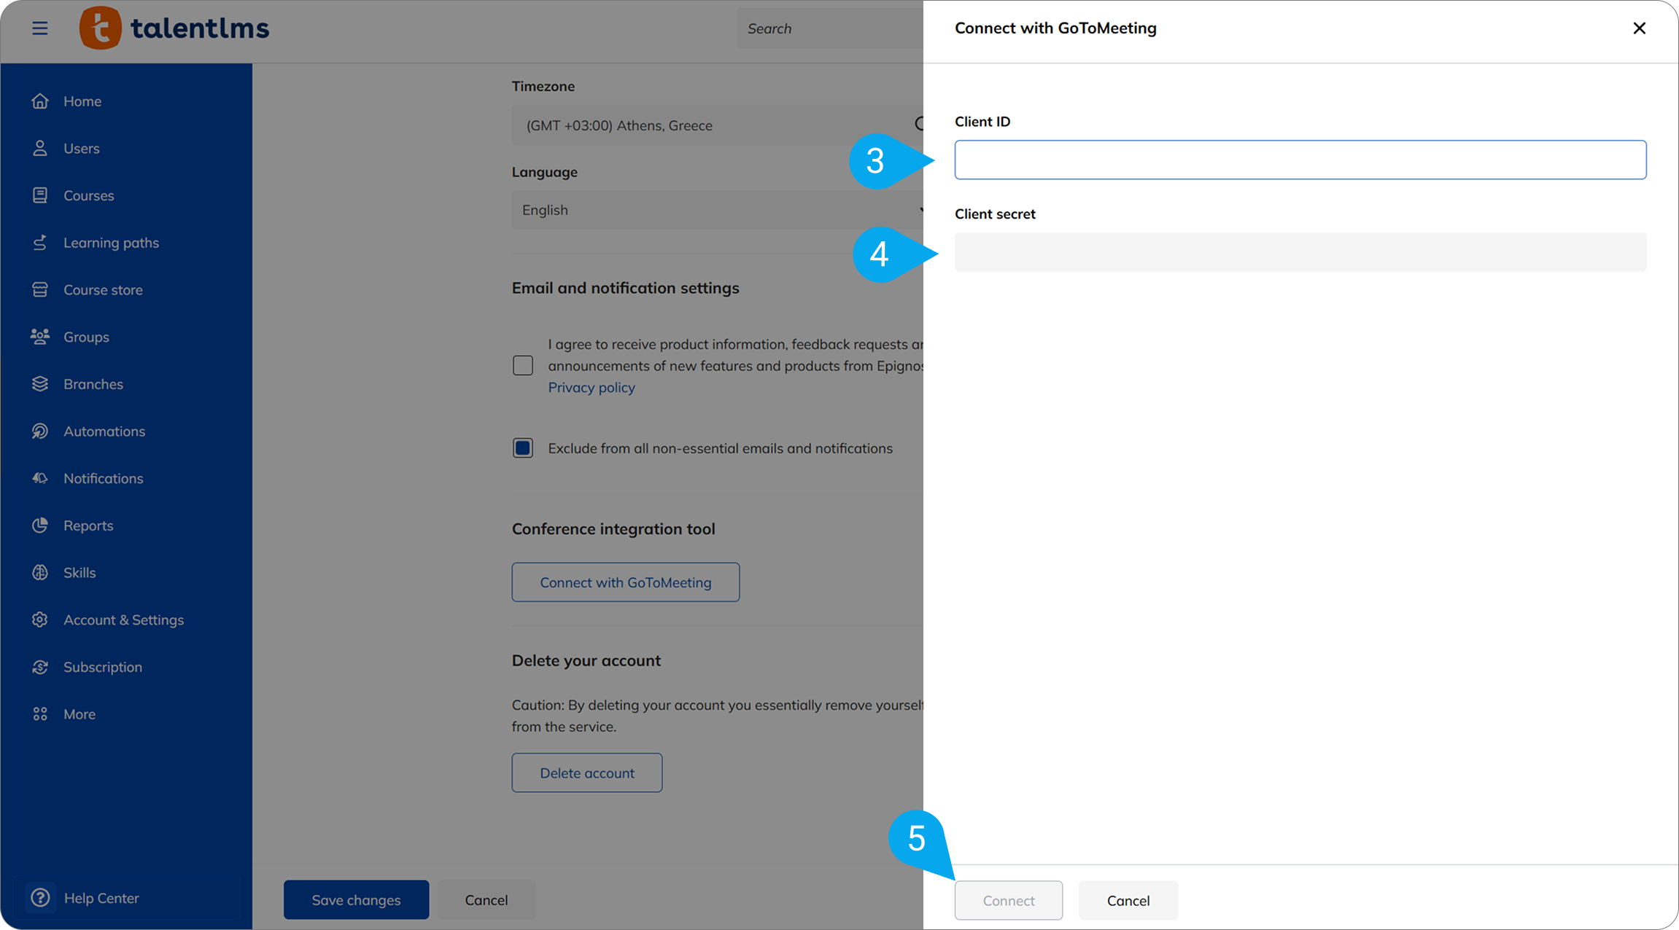Click the hamburger menu icon

(x=40, y=28)
